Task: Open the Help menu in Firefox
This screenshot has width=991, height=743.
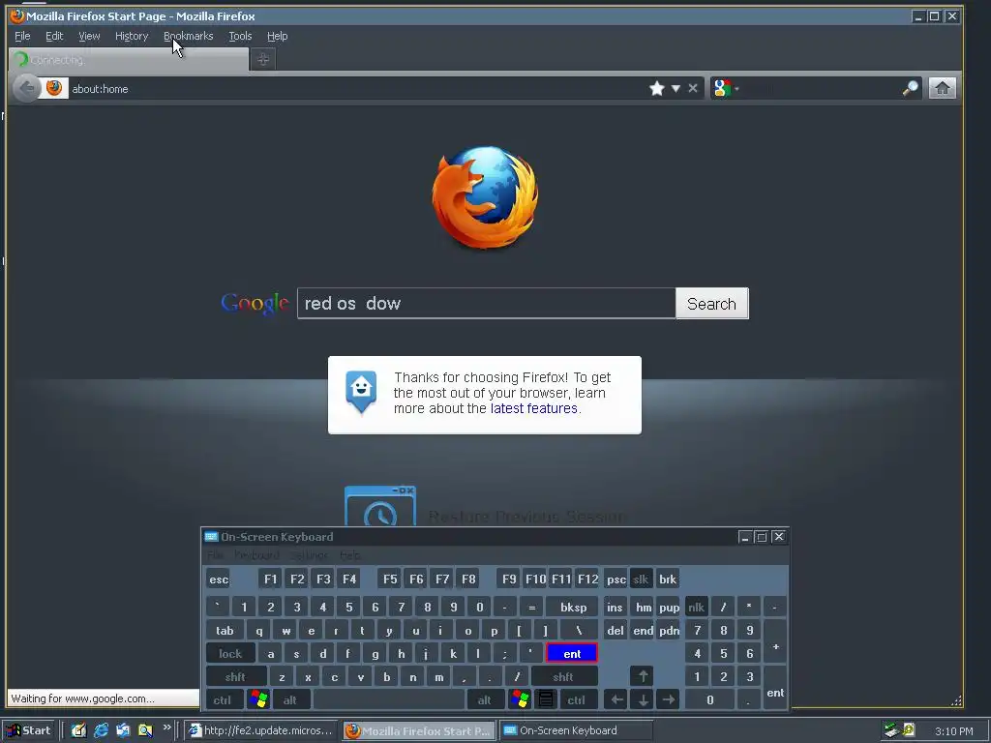Action: 277,36
